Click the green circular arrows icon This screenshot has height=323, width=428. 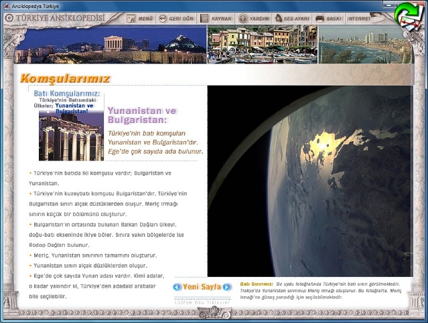(x=405, y=13)
